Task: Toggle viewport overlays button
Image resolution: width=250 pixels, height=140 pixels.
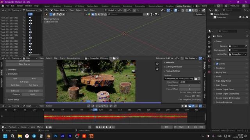Action: point(175,10)
